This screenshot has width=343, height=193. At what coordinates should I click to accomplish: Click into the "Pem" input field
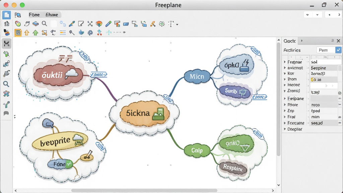click(x=326, y=50)
